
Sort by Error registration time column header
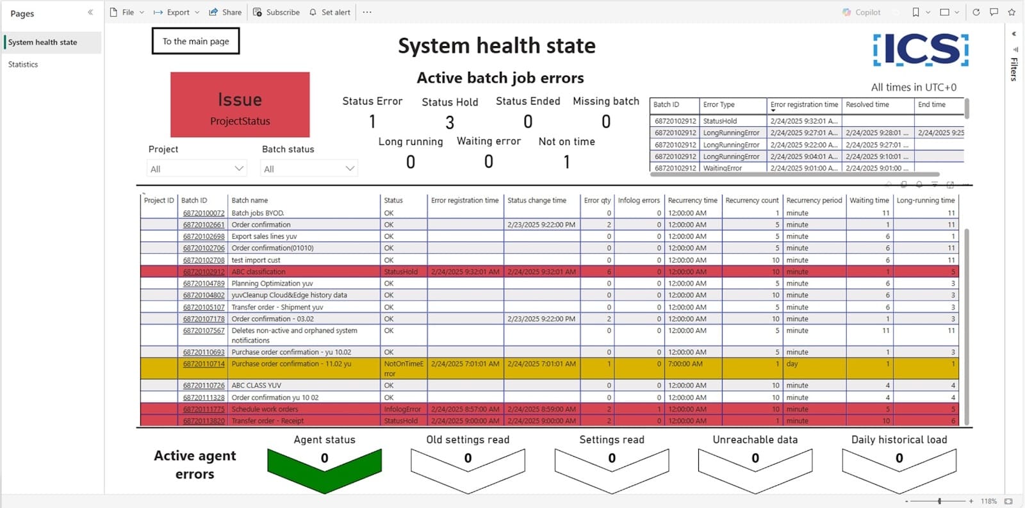click(464, 201)
